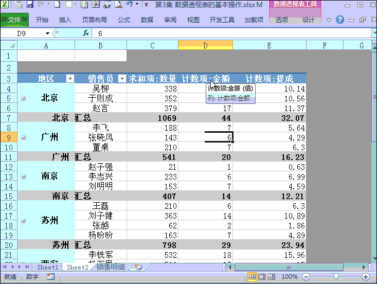This screenshot has width=377, height=284.
Task: Collapse the 南京 group
Action: click(23, 177)
